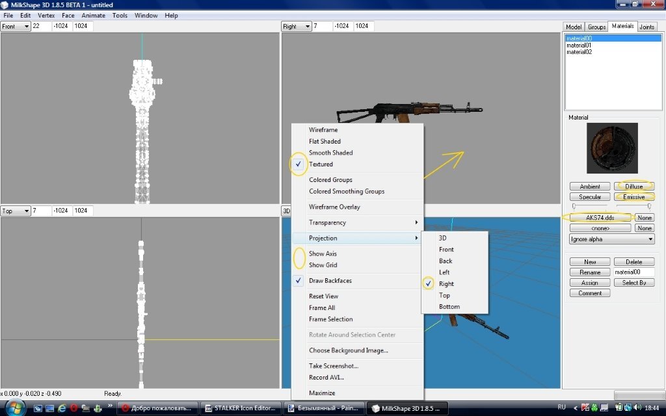666x416 pixels.
Task: Enable Show Grid in context menu
Action: pyautogui.click(x=323, y=265)
